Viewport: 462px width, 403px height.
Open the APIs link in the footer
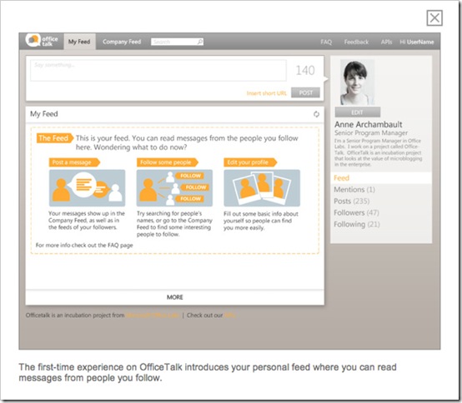(230, 315)
